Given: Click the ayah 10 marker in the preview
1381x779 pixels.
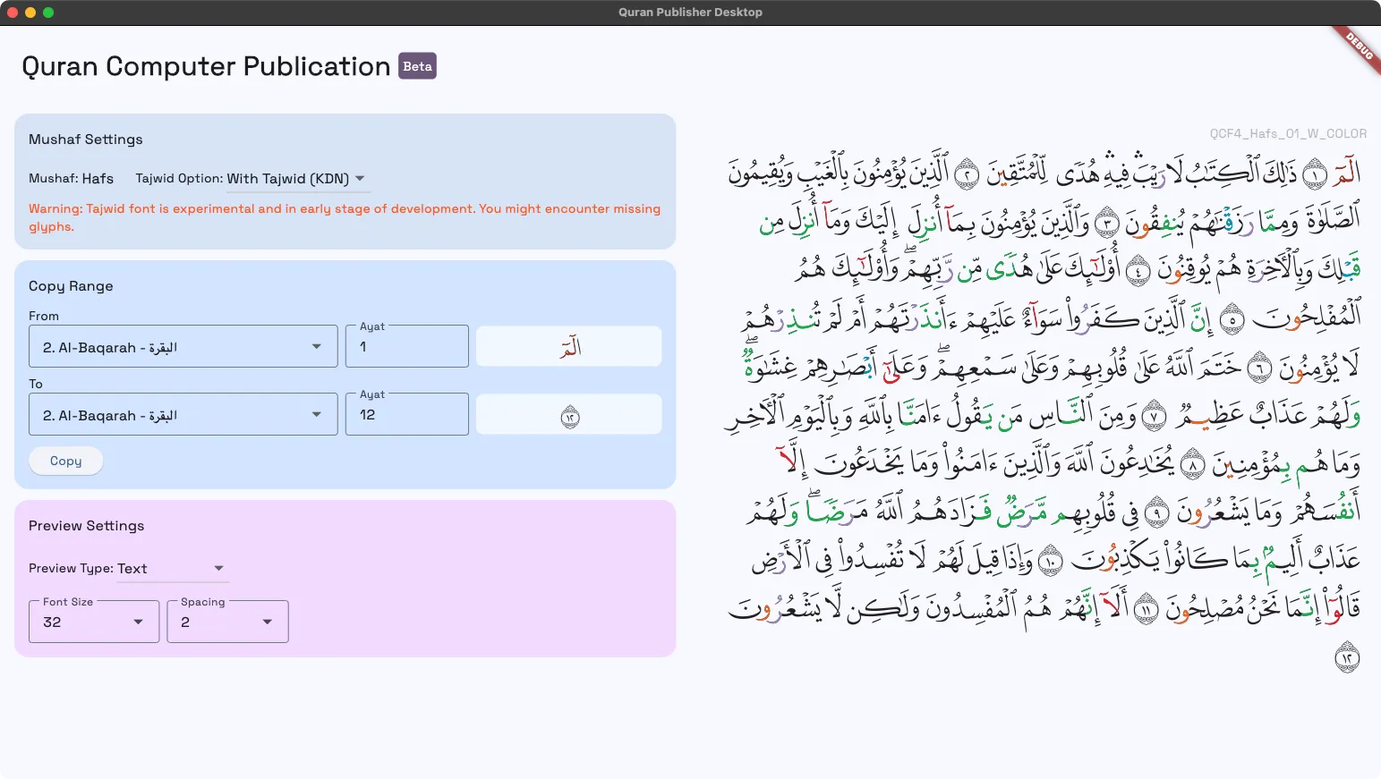Looking at the screenshot, I should 1050,561.
